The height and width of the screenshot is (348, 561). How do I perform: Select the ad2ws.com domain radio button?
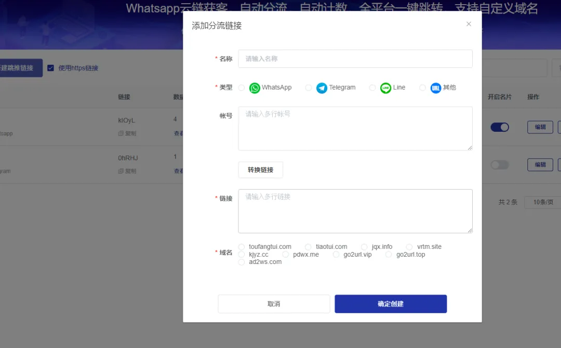point(241,262)
